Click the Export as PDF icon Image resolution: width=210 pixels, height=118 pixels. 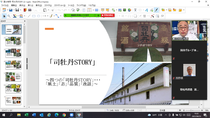[x=25, y=10]
